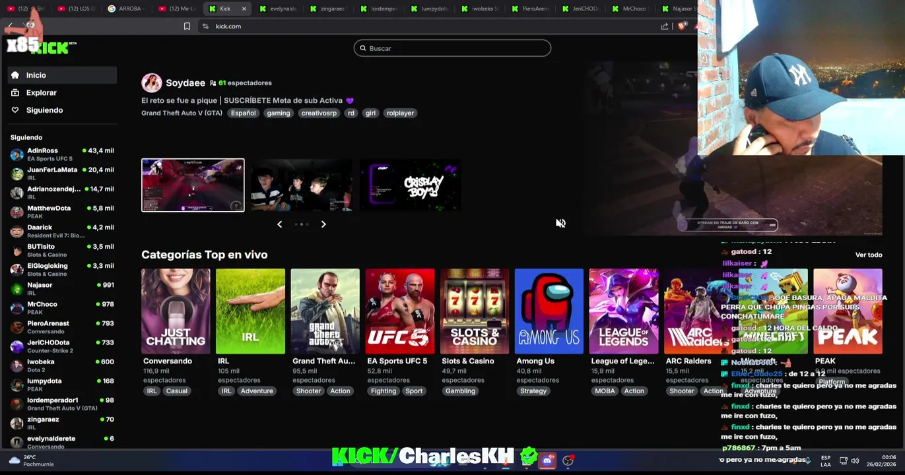Select the first featured stream thumbnail
Screen dimensions: 905x475
click(193, 185)
